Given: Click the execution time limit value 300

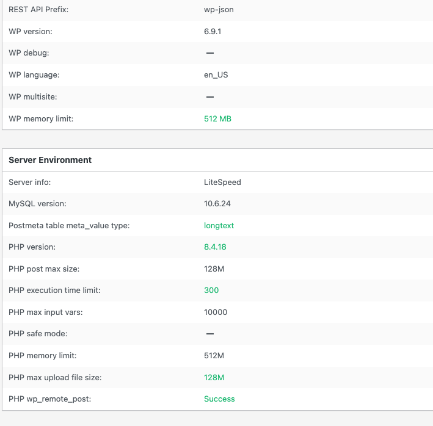Looking at the screenshot, I should point(211,291).
